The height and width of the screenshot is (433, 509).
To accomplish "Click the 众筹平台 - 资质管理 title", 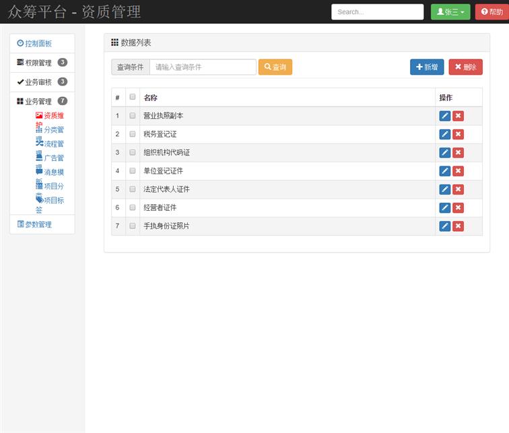I will tap(74, 12).
